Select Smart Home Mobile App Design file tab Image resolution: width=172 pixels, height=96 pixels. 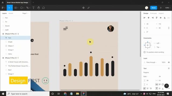coord(17,2)
